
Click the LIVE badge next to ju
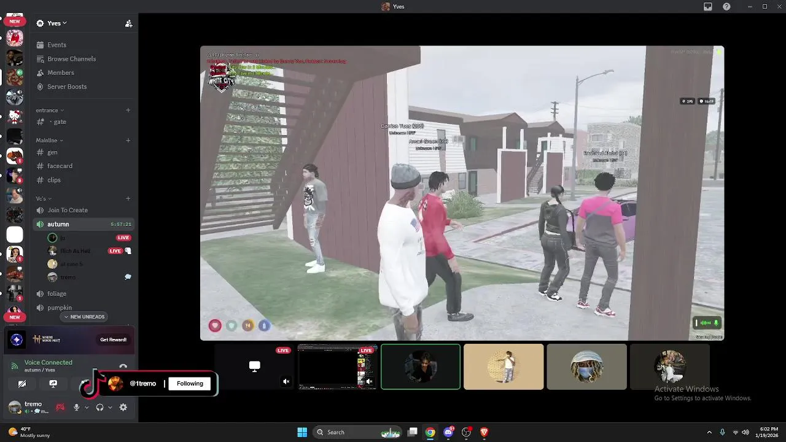pyautogui.click(x=123, y=238)
